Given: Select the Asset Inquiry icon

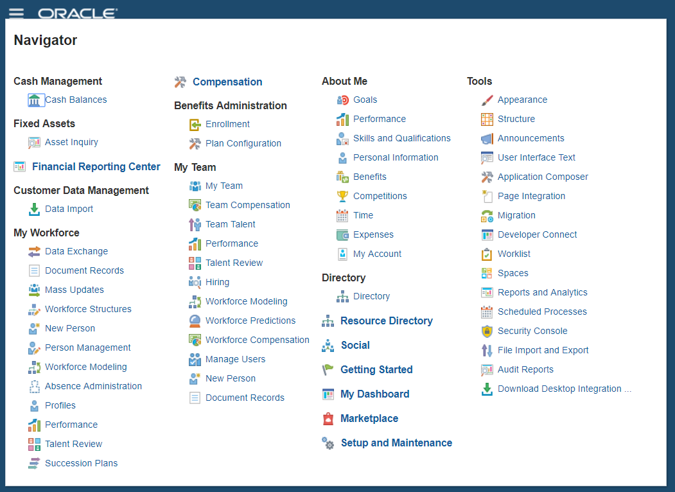Looking at the screenshot, I should coord(33,142).
